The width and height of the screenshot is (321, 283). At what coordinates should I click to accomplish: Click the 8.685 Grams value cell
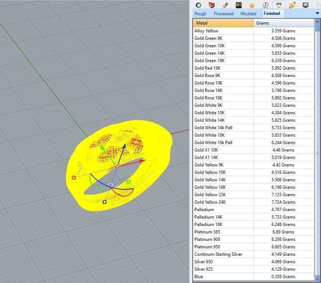point(283,247)
